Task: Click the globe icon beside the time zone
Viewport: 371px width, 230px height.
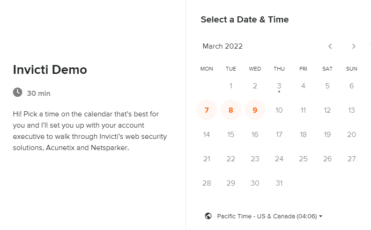Action: pos(208,216)
